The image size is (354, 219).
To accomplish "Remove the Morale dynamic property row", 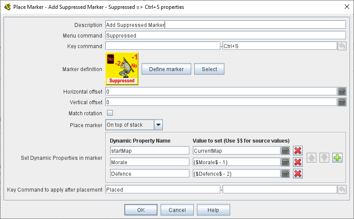I will click(x=298, y=162).
